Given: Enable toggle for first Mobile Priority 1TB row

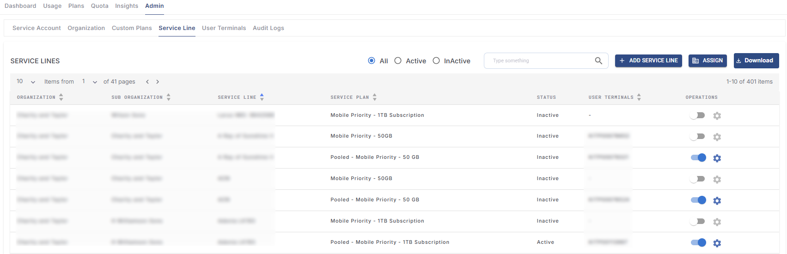Looking at the screenshot, I should click(x=697, y=115).
